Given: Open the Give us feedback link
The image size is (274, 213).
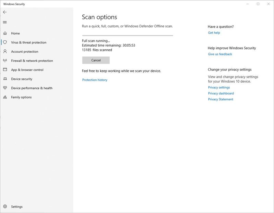Looking at the screenshot, I should [x=219, y=54].
